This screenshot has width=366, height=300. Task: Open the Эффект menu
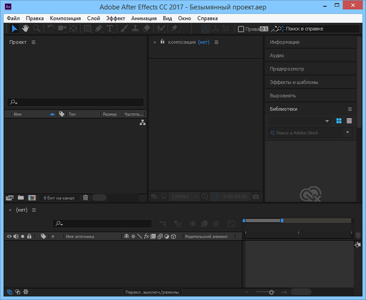[x=116, y=18]
